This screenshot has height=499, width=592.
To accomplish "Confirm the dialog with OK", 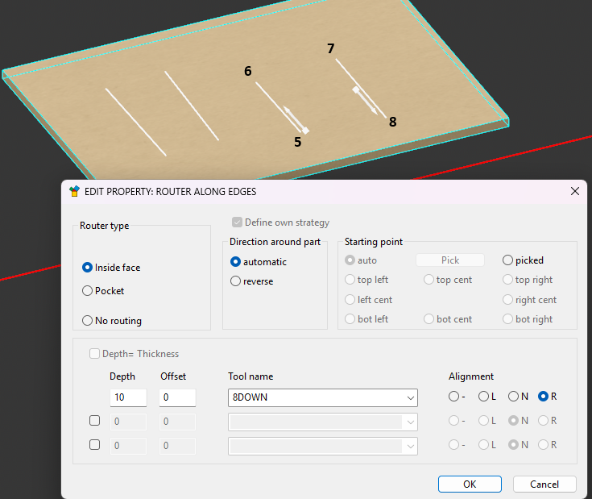I will 470,484.
